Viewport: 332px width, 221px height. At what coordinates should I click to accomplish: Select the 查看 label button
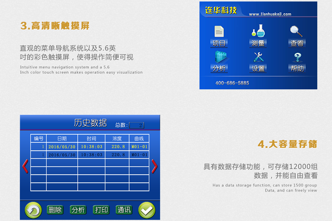(297, 43)
